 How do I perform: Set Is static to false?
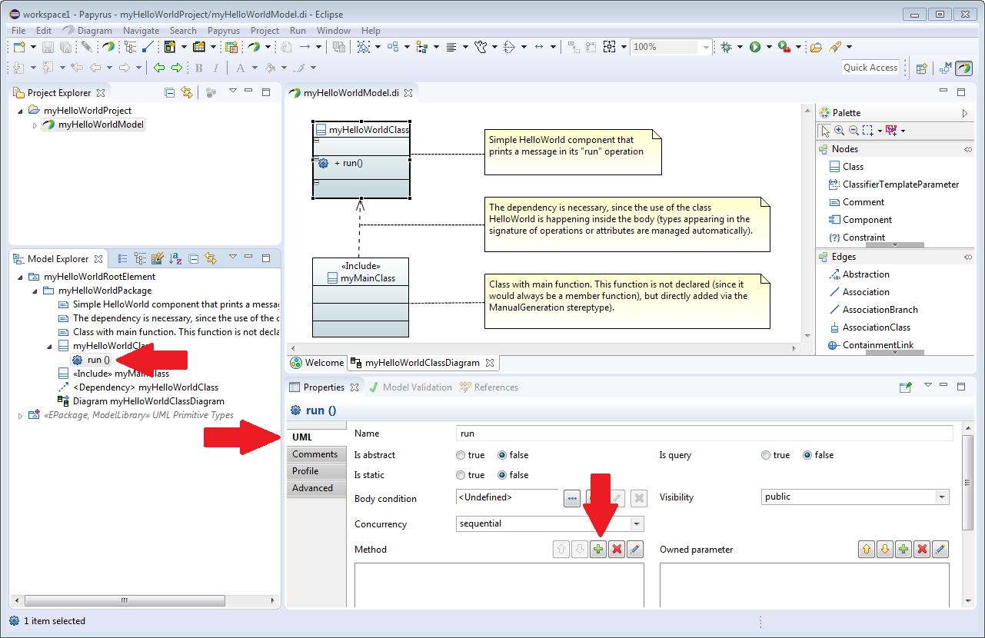pos(503,475)
